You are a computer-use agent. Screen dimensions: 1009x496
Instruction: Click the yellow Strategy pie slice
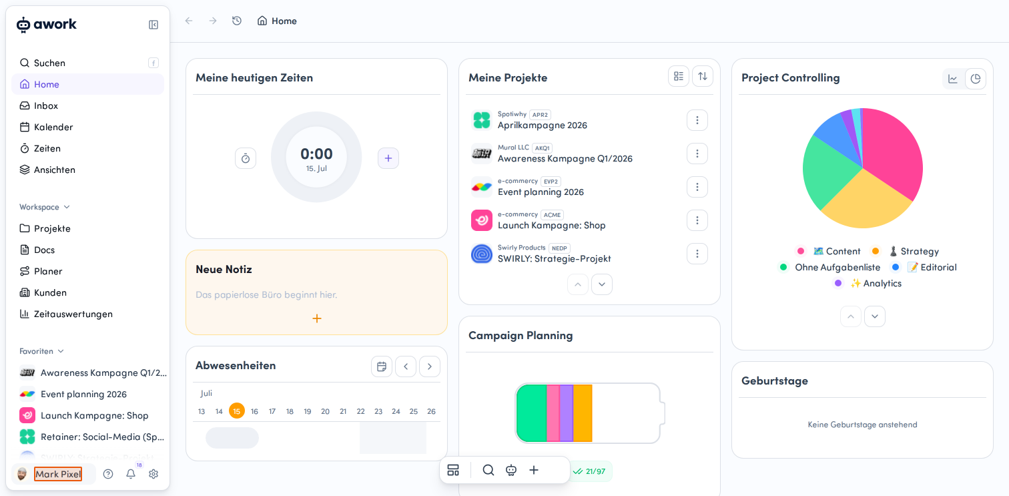coord(866,204)
